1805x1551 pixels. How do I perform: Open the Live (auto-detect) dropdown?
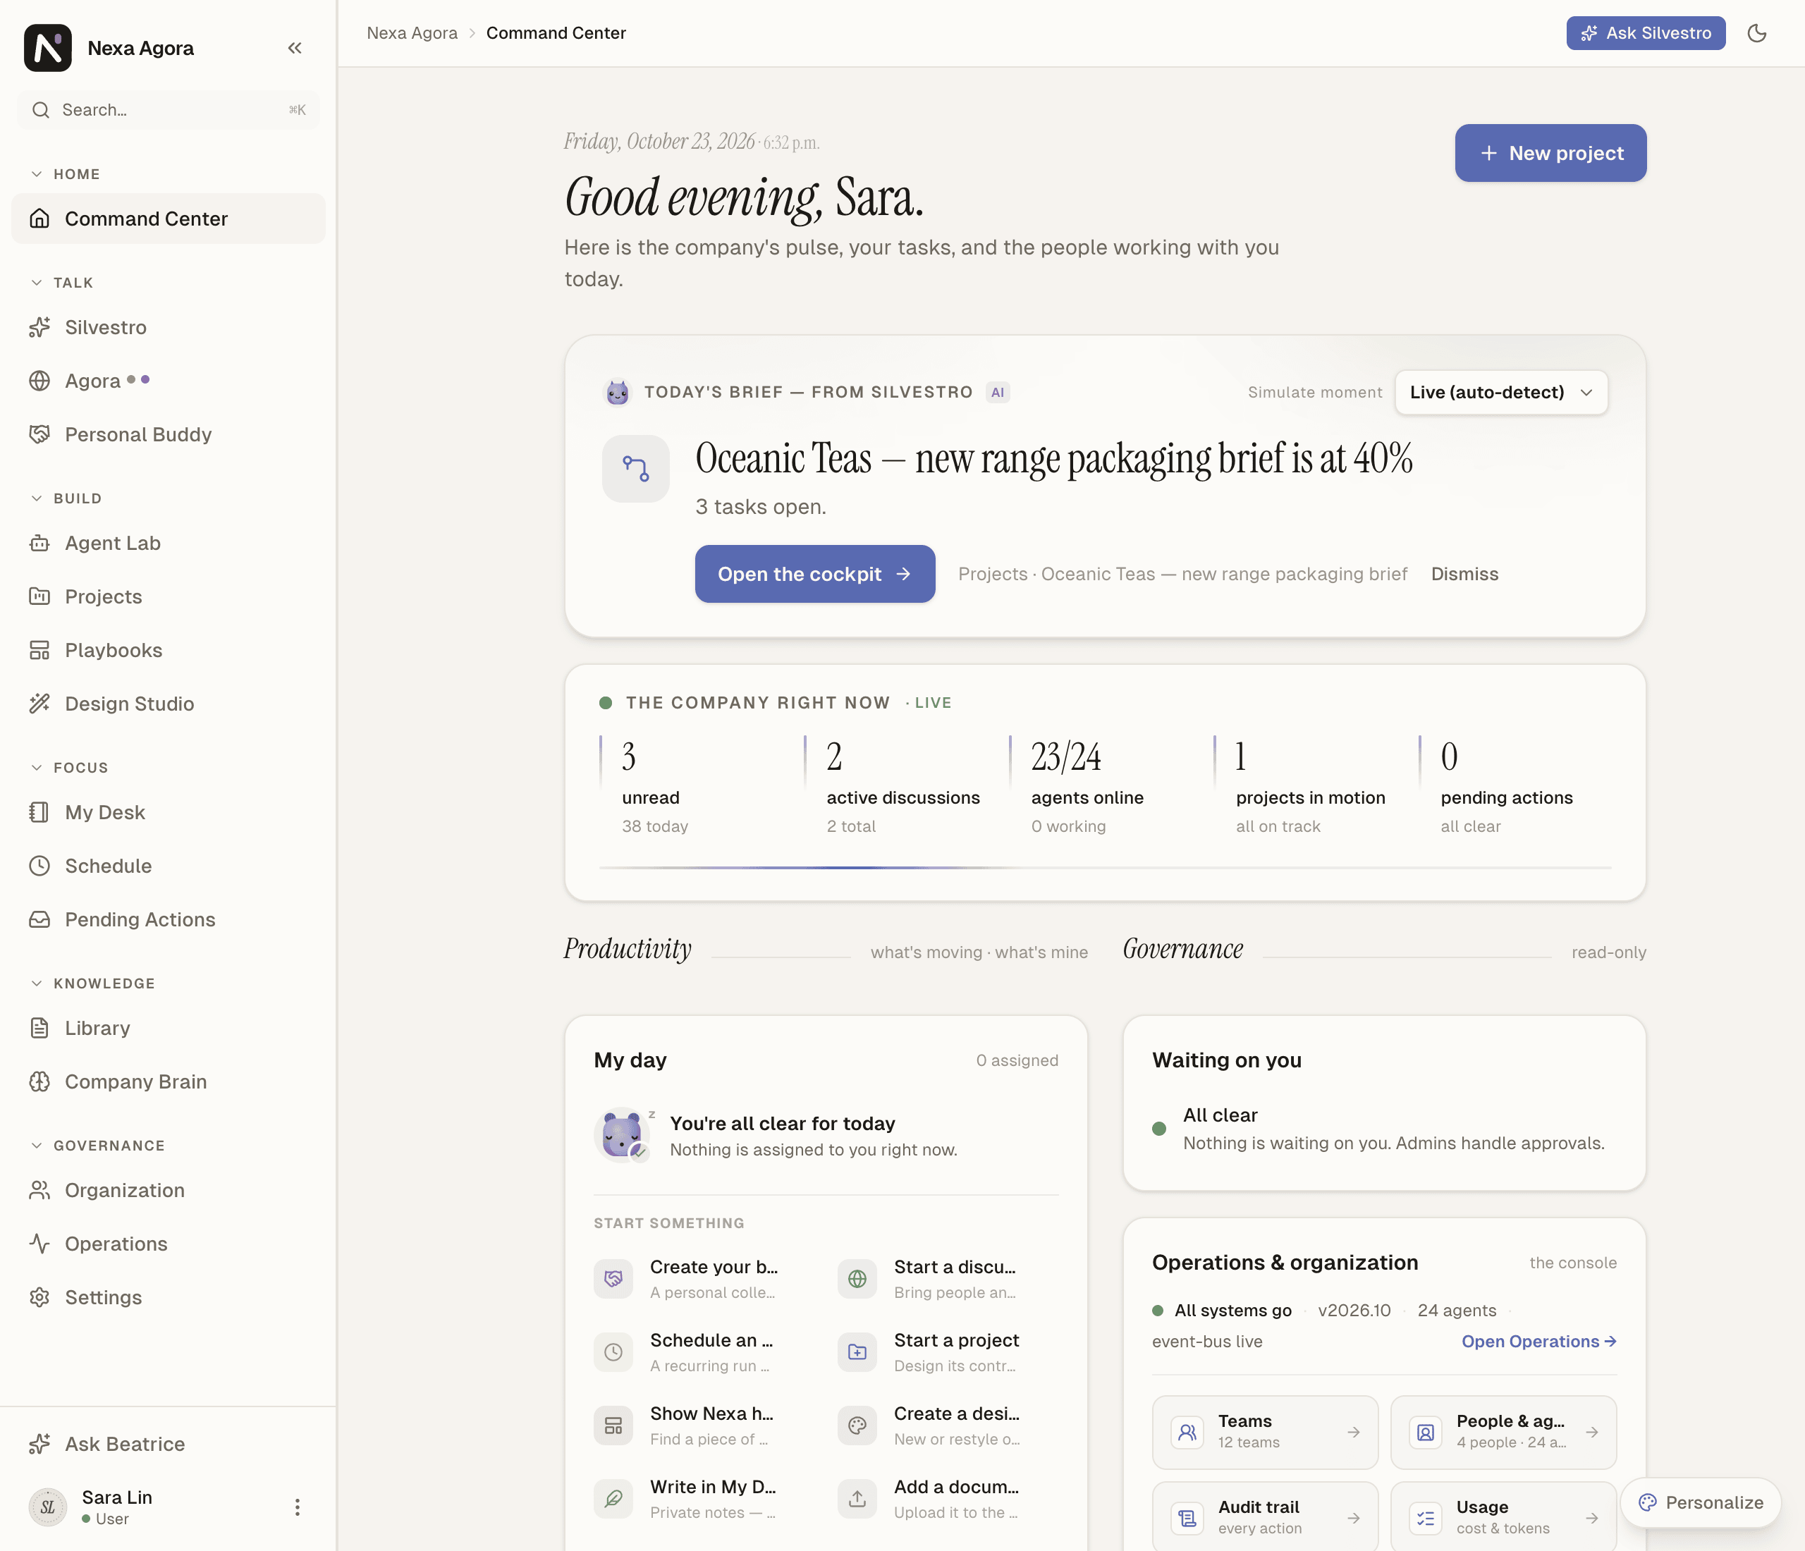coord(1501,393)
